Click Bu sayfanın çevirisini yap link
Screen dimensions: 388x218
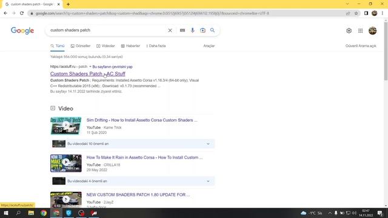click(x=112, y=67)
